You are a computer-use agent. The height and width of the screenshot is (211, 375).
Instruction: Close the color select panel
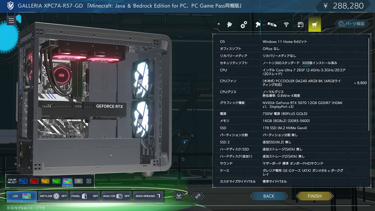89,181
